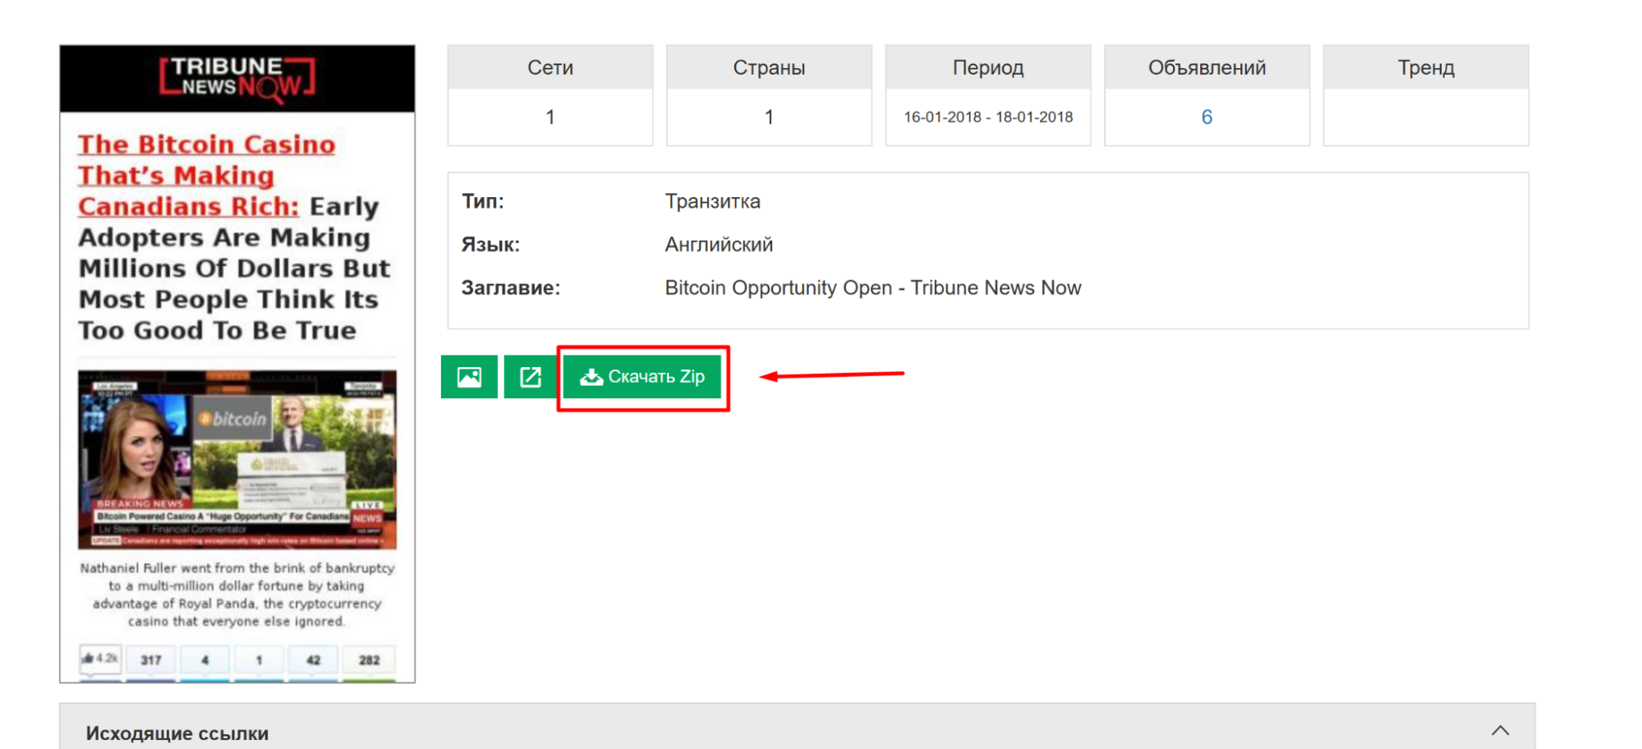Click the Английский language value
This screenshot has height=749, width=1642.
(719, 245)
